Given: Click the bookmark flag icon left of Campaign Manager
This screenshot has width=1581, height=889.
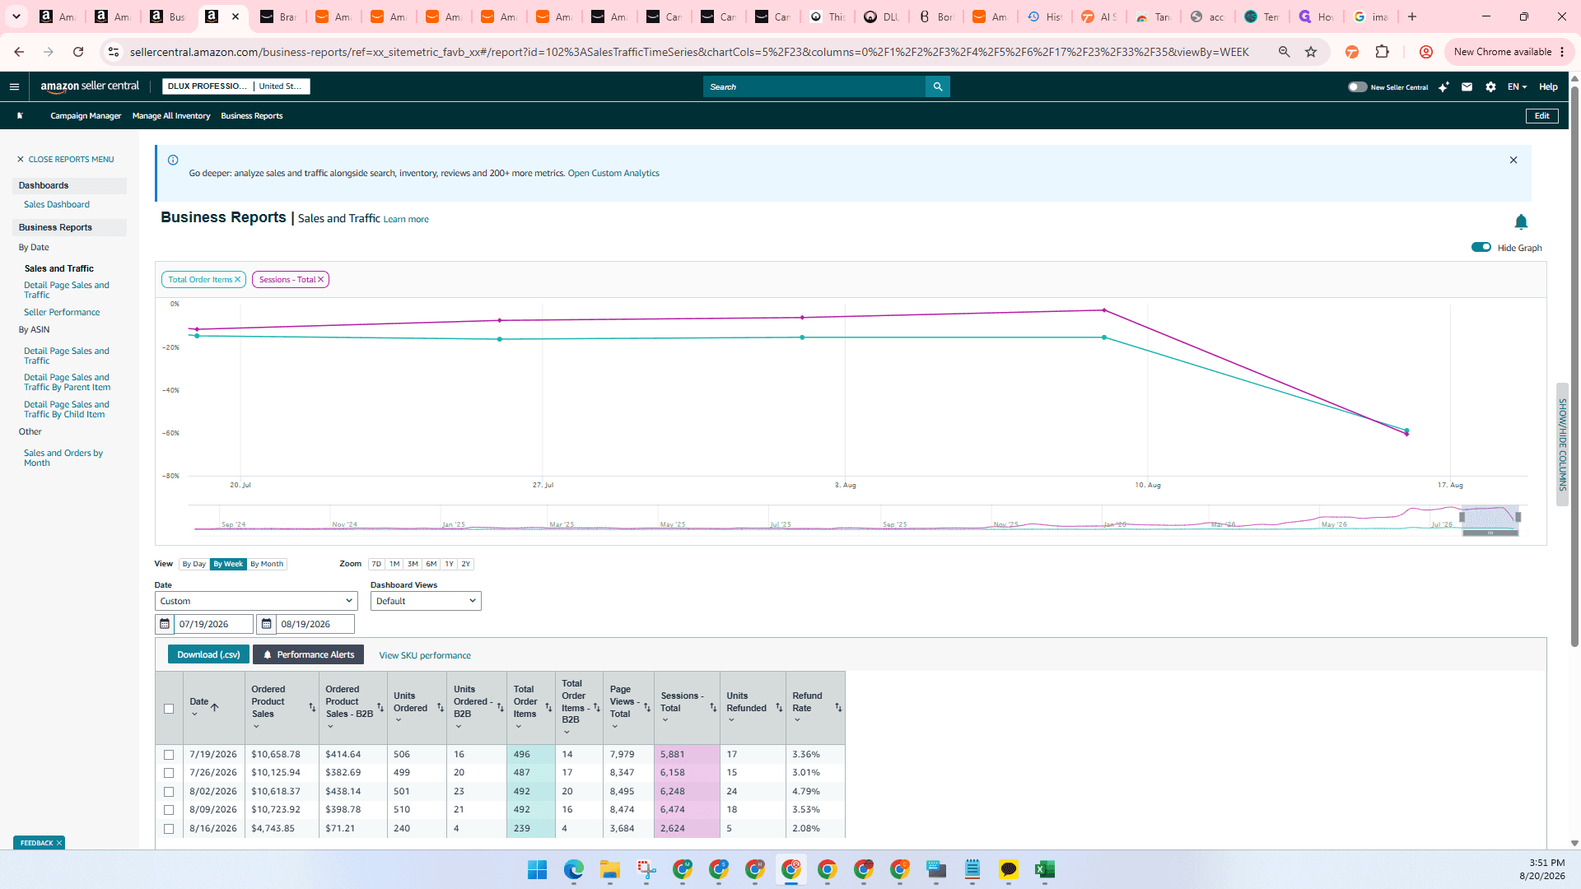Looking at the screenshot, I should click(21, 116).
